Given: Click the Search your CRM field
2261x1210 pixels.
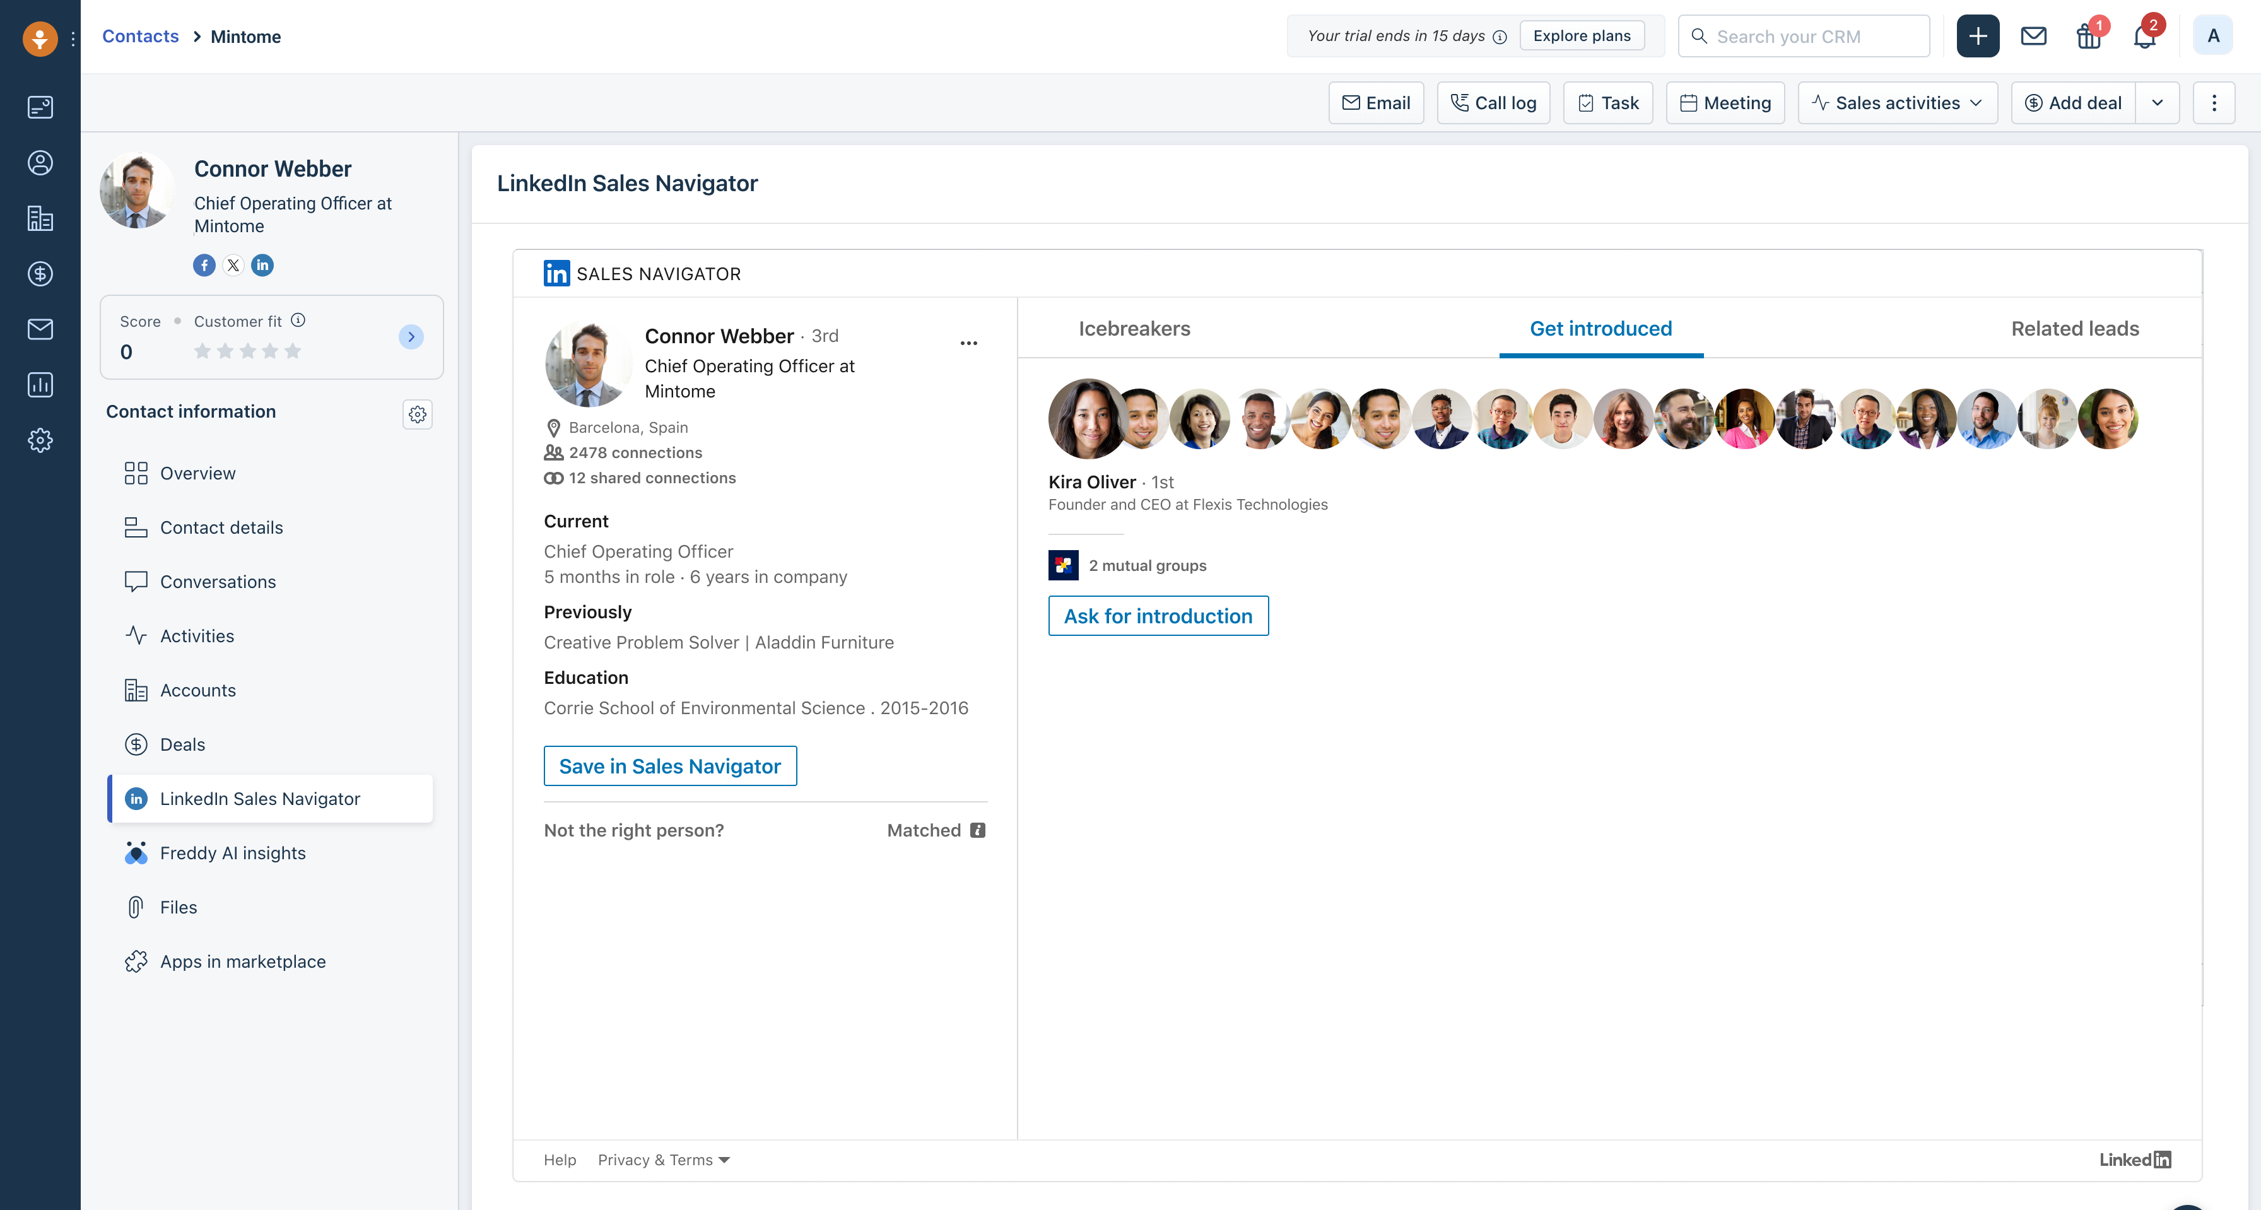Looking at the screenshot, I should tap(1804, 36).
